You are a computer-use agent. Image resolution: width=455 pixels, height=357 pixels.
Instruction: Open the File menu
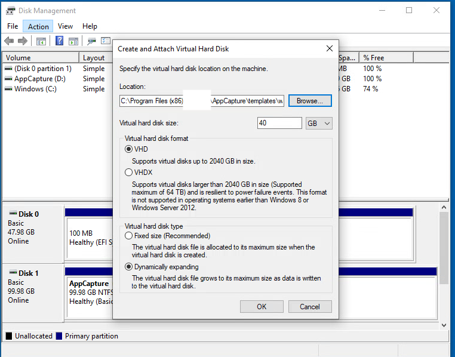pyautogui.click(x=13, y=26)
